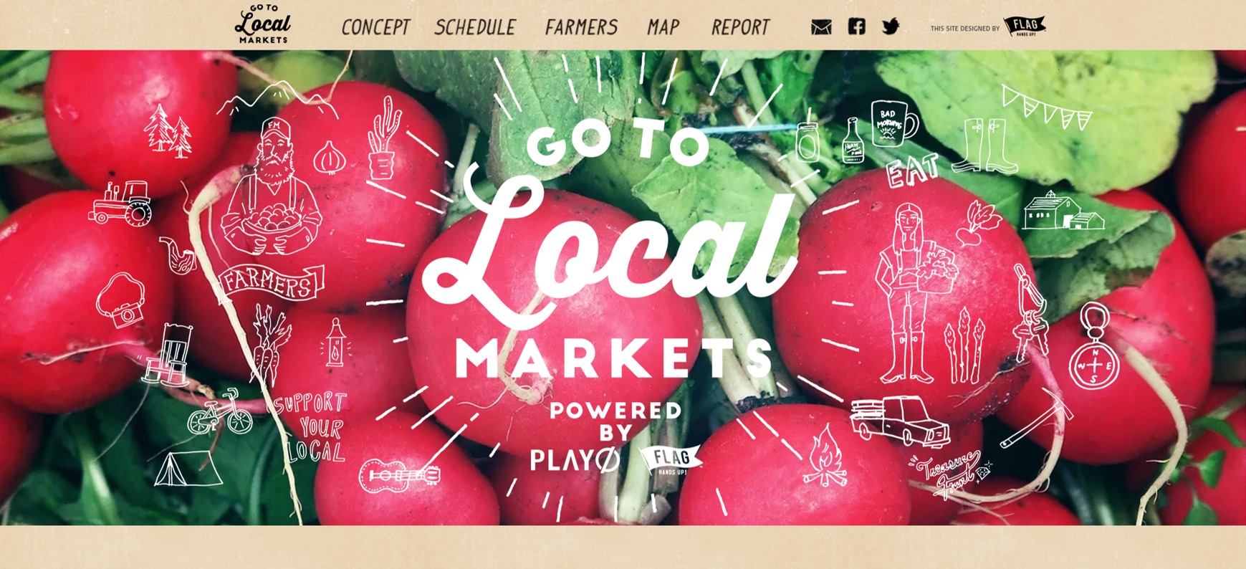Click the Go To Local Markets header logo
This screenshot has height=569, width=1246.
pyautogui.click(x=262, y=24)
